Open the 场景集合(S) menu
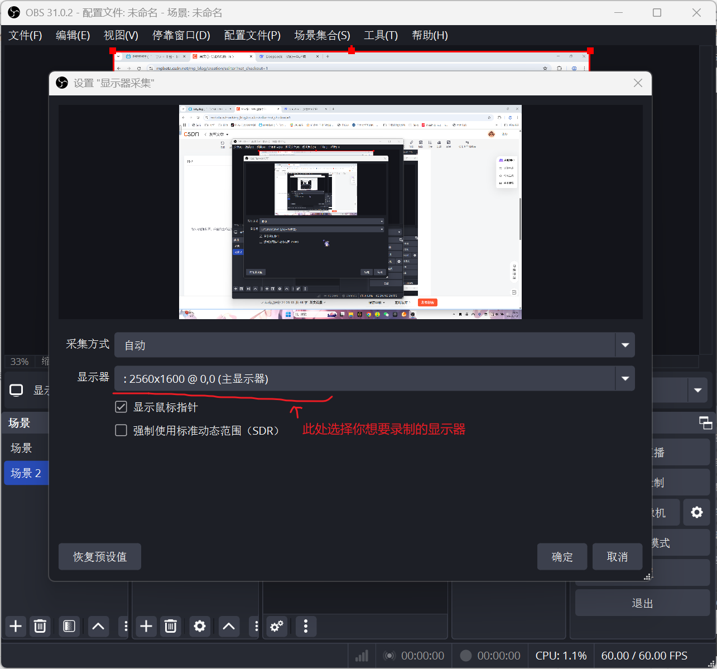Screen dimensions: 717x669 coord(321,35)
